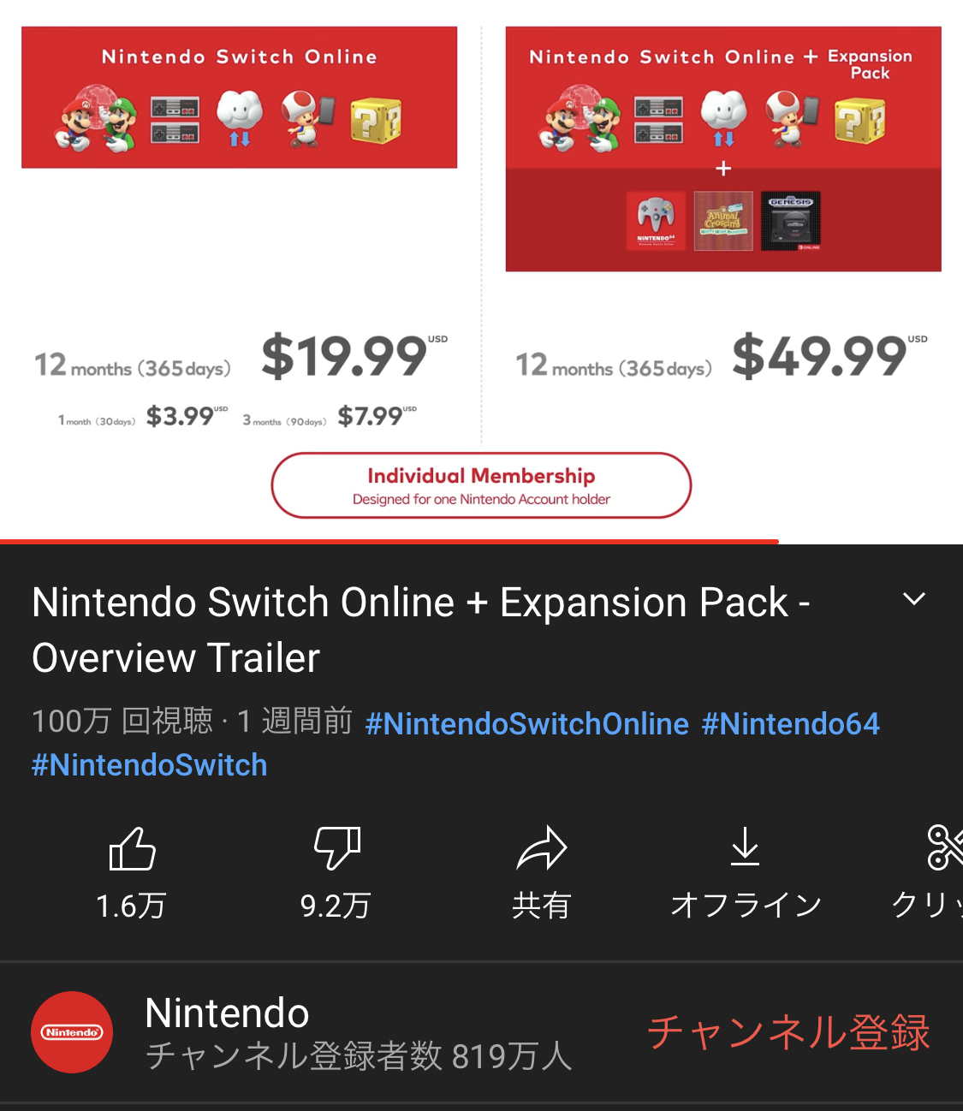
Task: Tap the red チャンネル登録 subscribe button
Action: coord(788,1032)
